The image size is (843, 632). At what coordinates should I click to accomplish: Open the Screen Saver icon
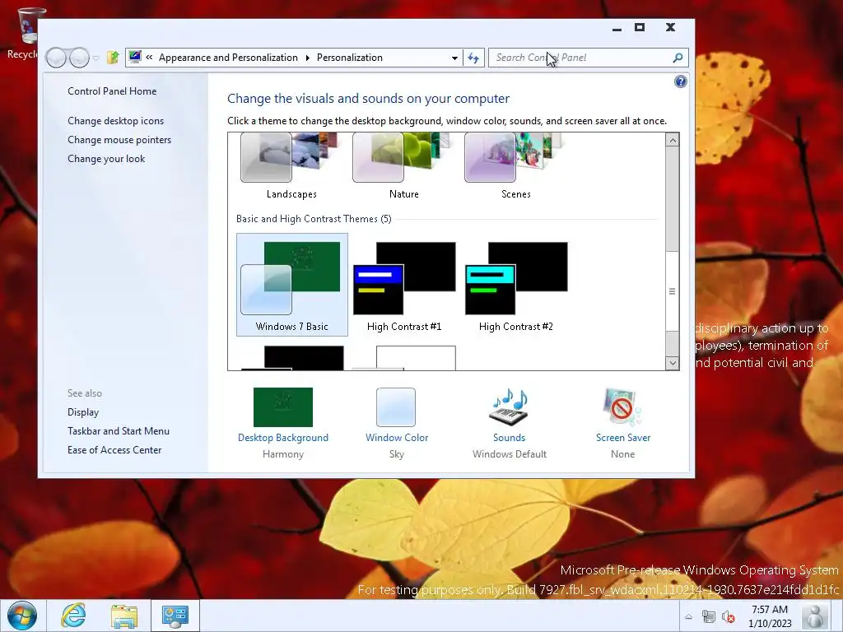[622, 407]
